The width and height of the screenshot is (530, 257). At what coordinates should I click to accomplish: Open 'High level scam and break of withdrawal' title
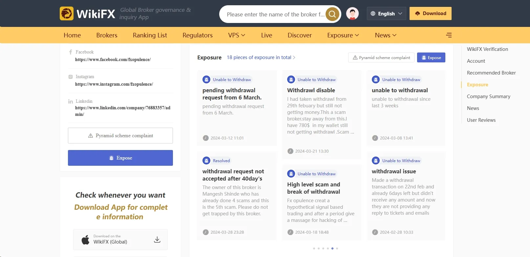[313, 188]
